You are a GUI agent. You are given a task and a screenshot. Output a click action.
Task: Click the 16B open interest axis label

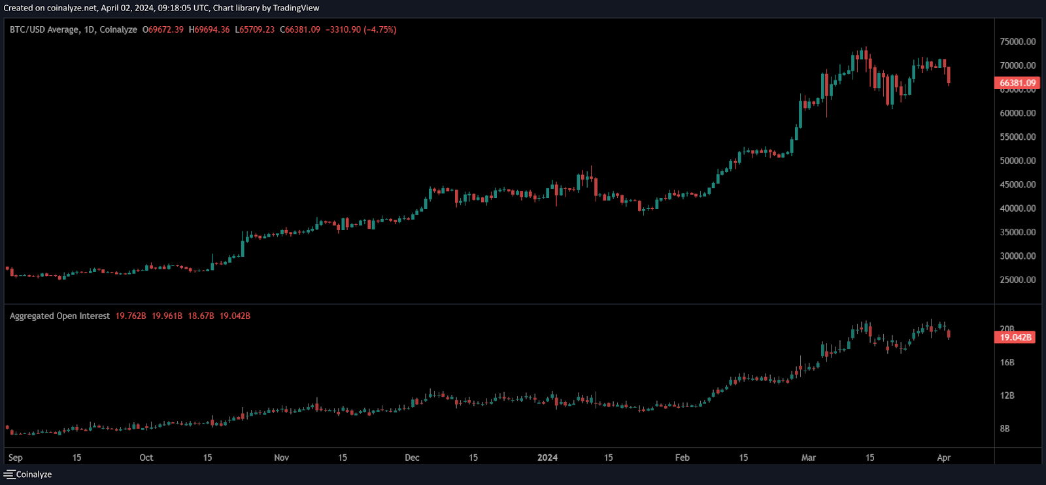coord(1007,362)
